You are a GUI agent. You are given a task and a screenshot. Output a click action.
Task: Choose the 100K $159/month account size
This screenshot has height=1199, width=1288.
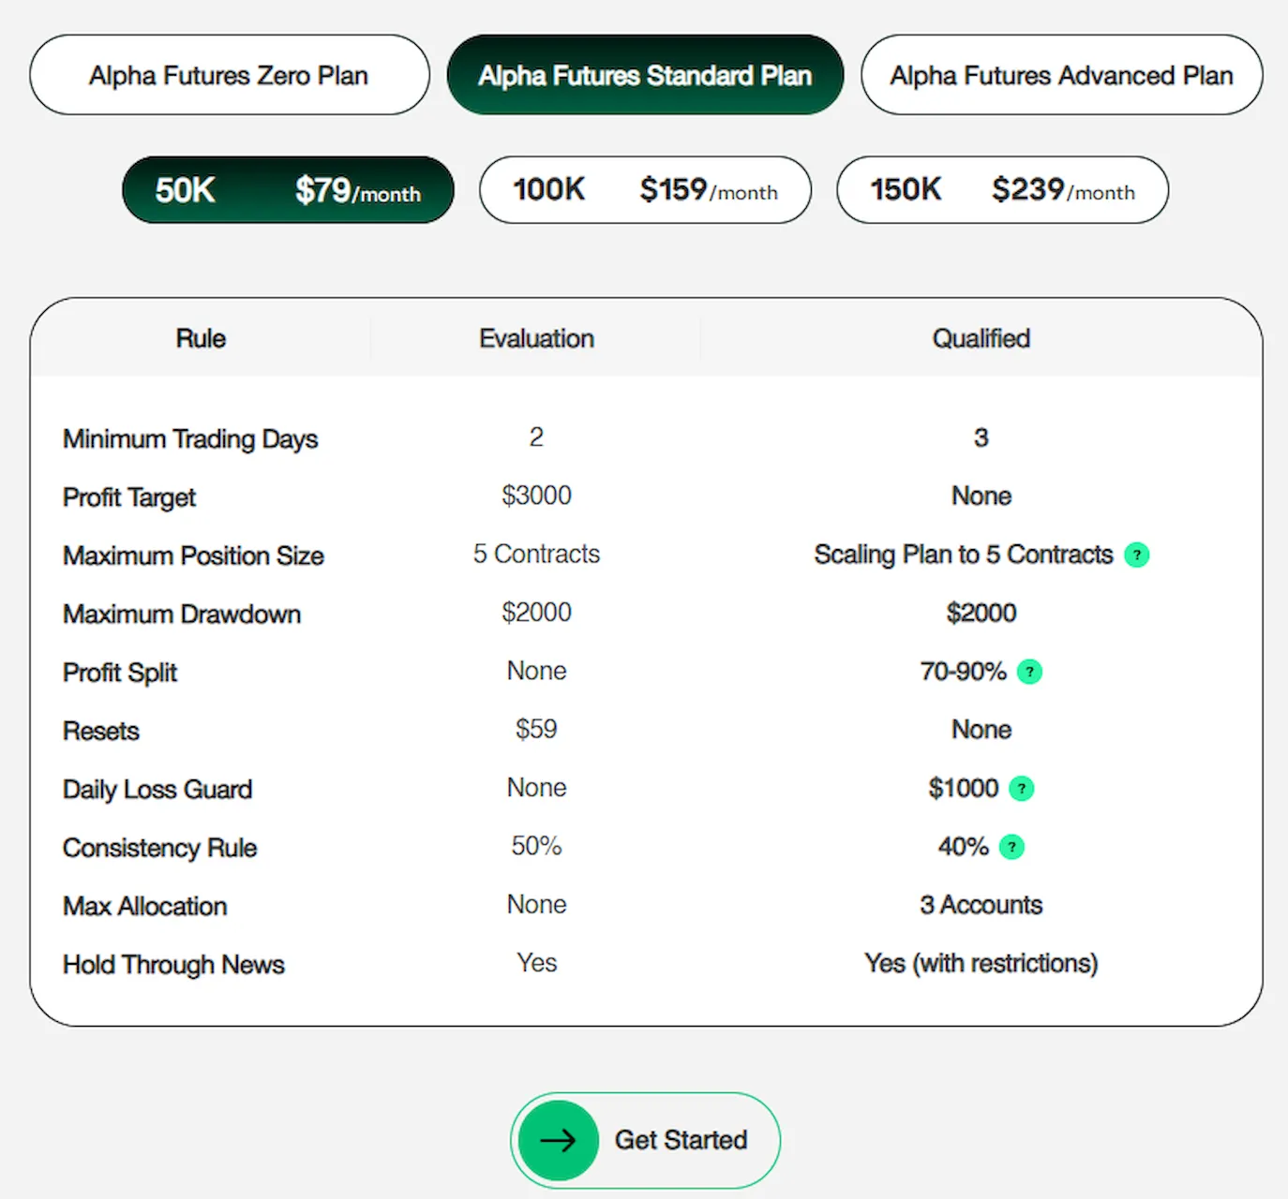coord(645,190)
